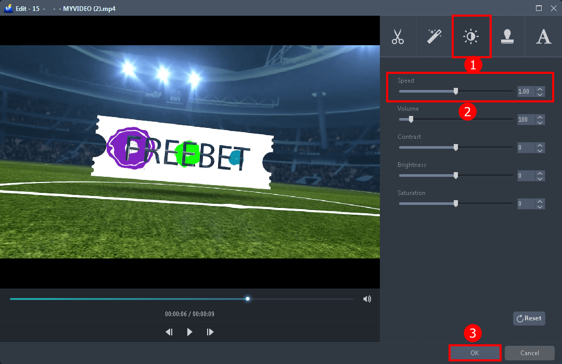Click the app icon in the title bar

coord(7,8)
